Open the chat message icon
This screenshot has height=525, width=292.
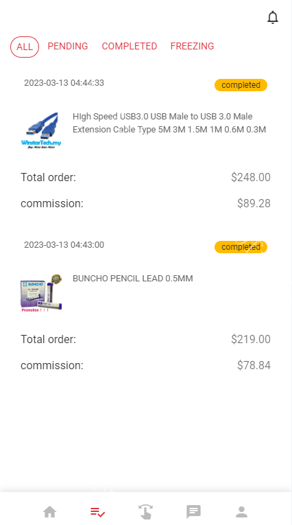(x=193, y=511)
